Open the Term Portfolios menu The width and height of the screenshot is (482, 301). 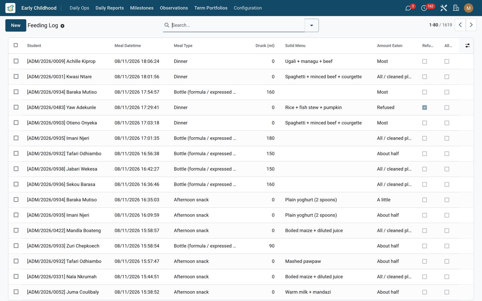point(211,8)
